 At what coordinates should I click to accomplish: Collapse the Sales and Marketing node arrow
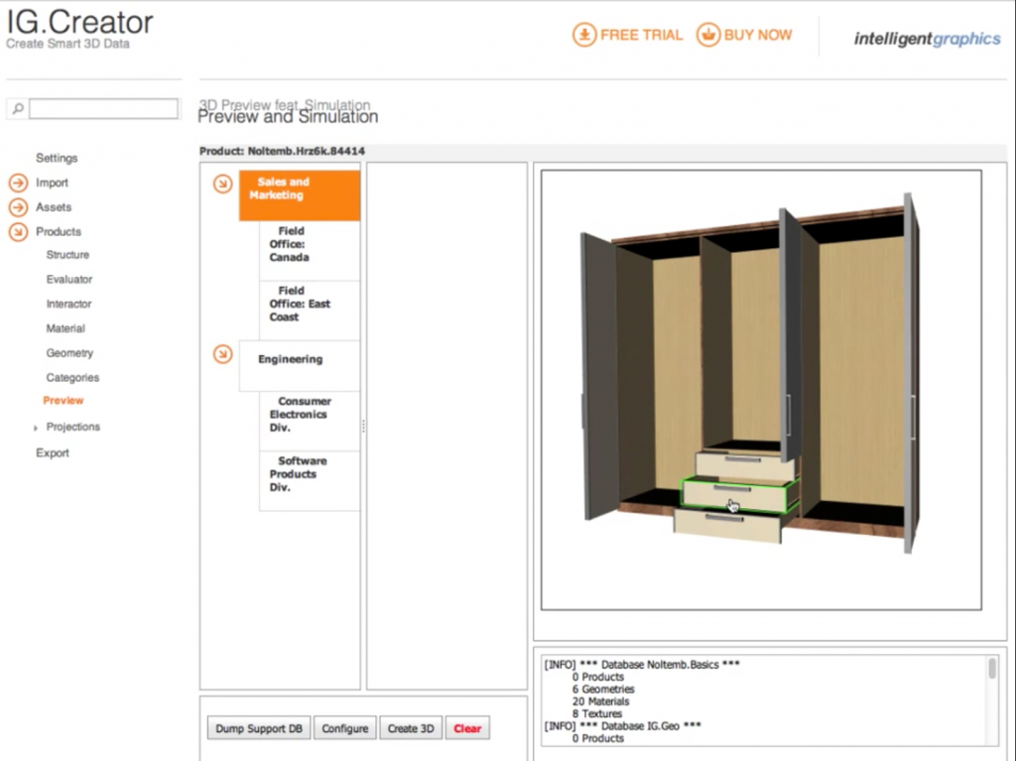pyautogui.click(x=223, y=184)
